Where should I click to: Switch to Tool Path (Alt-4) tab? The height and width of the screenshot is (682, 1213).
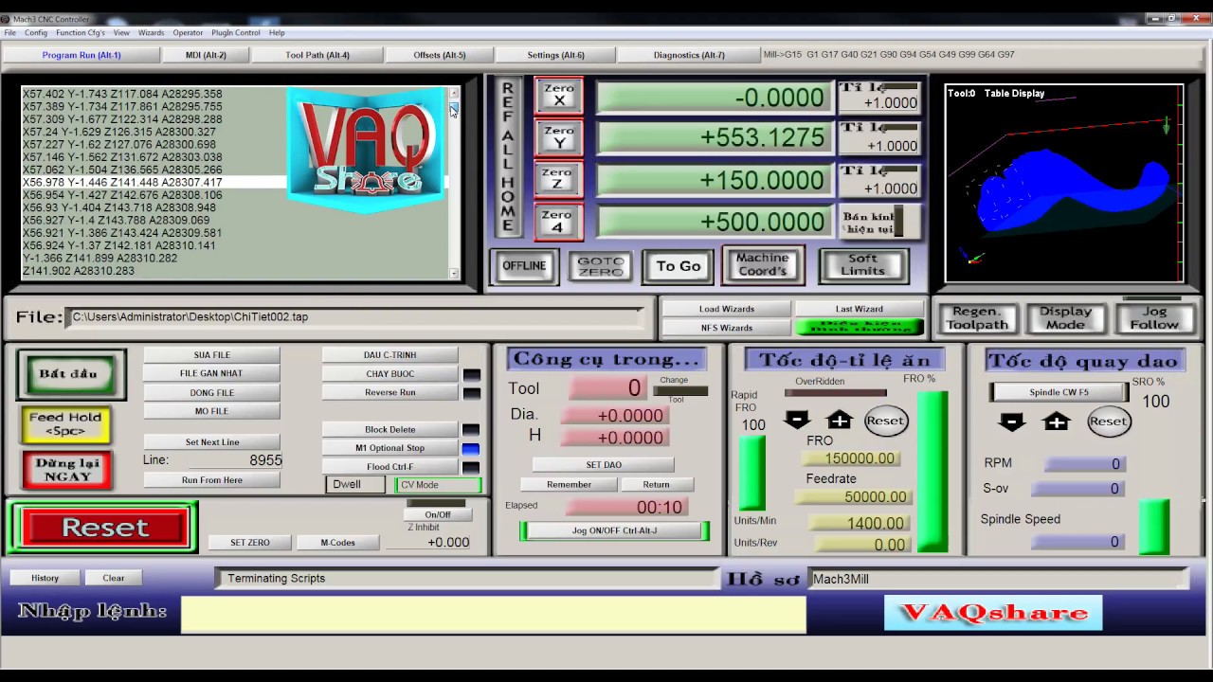click(317, 55)
